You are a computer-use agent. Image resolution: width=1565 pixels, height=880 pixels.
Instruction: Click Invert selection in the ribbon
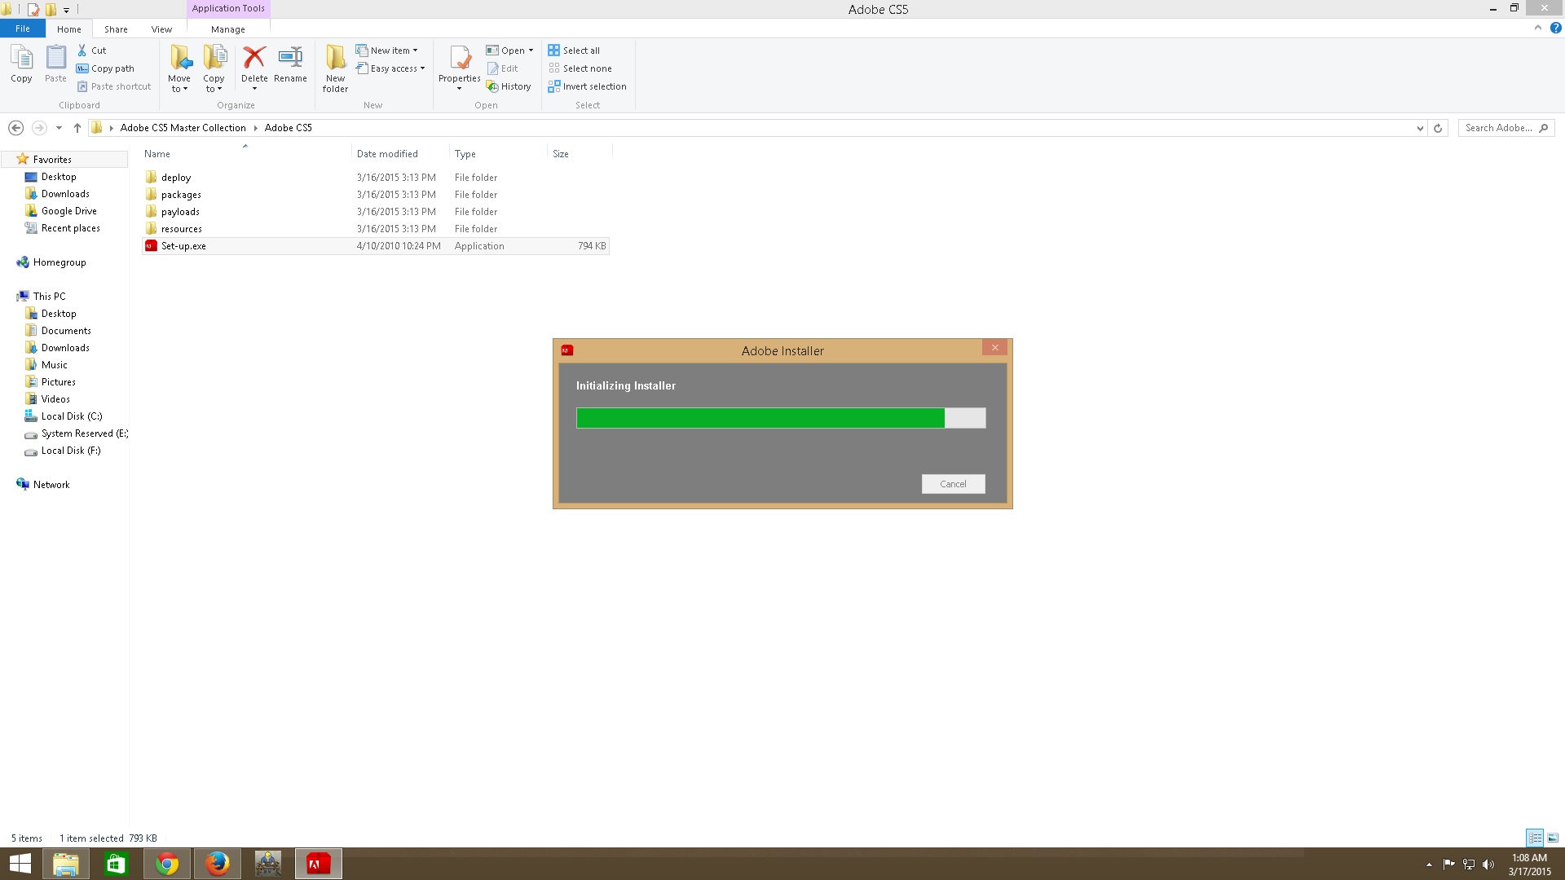point(587,86)
